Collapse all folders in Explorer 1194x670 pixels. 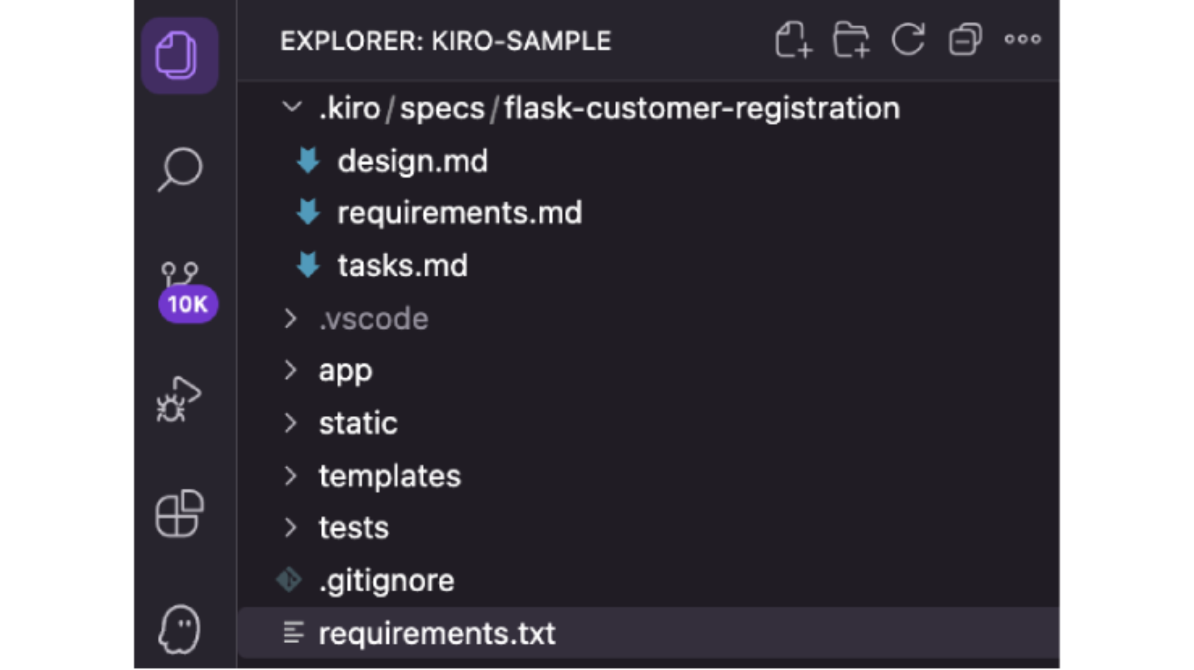[x=965, y=40]
